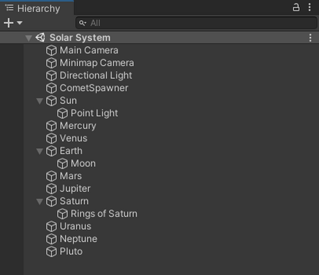This screenshot has width=319, height=275.
Task: Open the Solar System scene options menu
Action: click(310, 38)
